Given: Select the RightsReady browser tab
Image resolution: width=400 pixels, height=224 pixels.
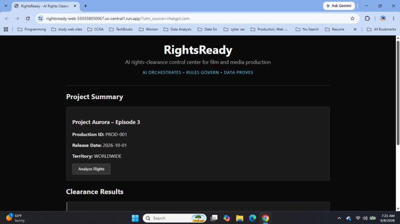Looking at the screenshot, I should 45,6.
